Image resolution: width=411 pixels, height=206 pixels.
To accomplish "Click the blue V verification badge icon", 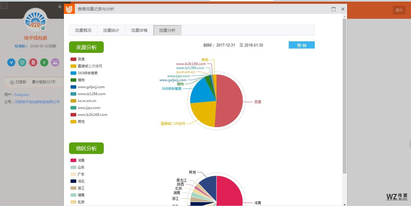I will (x=11, y=62).
